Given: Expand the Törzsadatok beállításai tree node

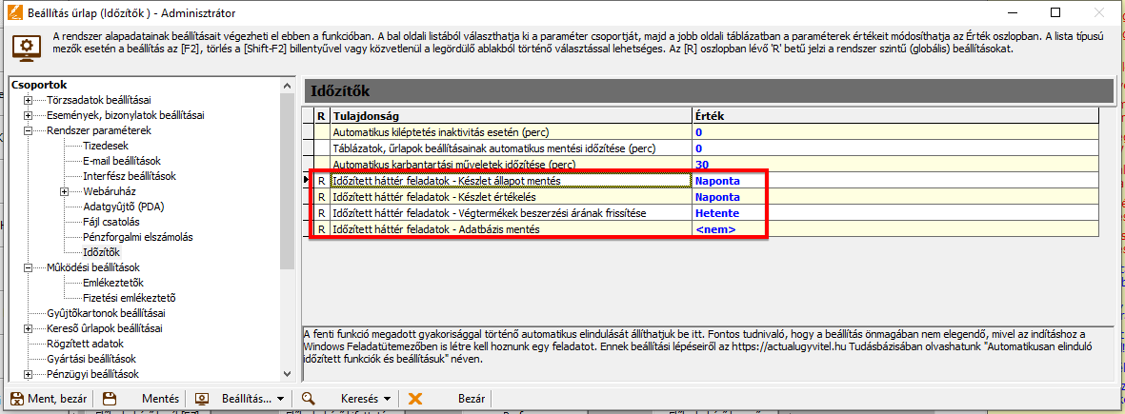Looking at the screenshot, I should point(29,101).
